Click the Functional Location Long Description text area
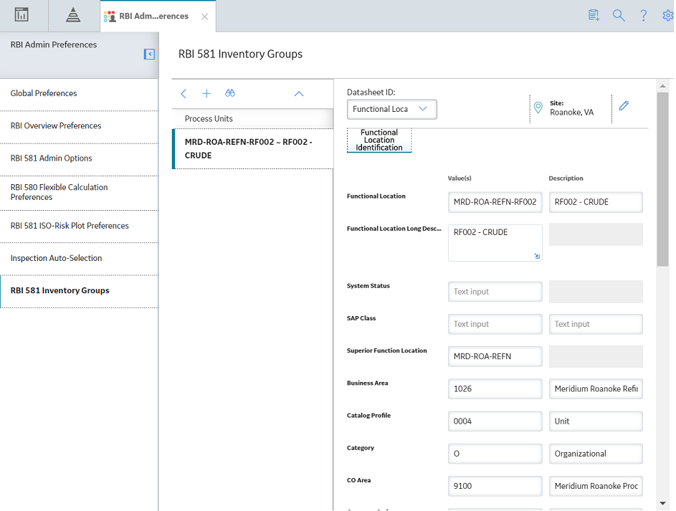This screenshot has width=676, height=511. pyautogui.click(x=495, y=242)
